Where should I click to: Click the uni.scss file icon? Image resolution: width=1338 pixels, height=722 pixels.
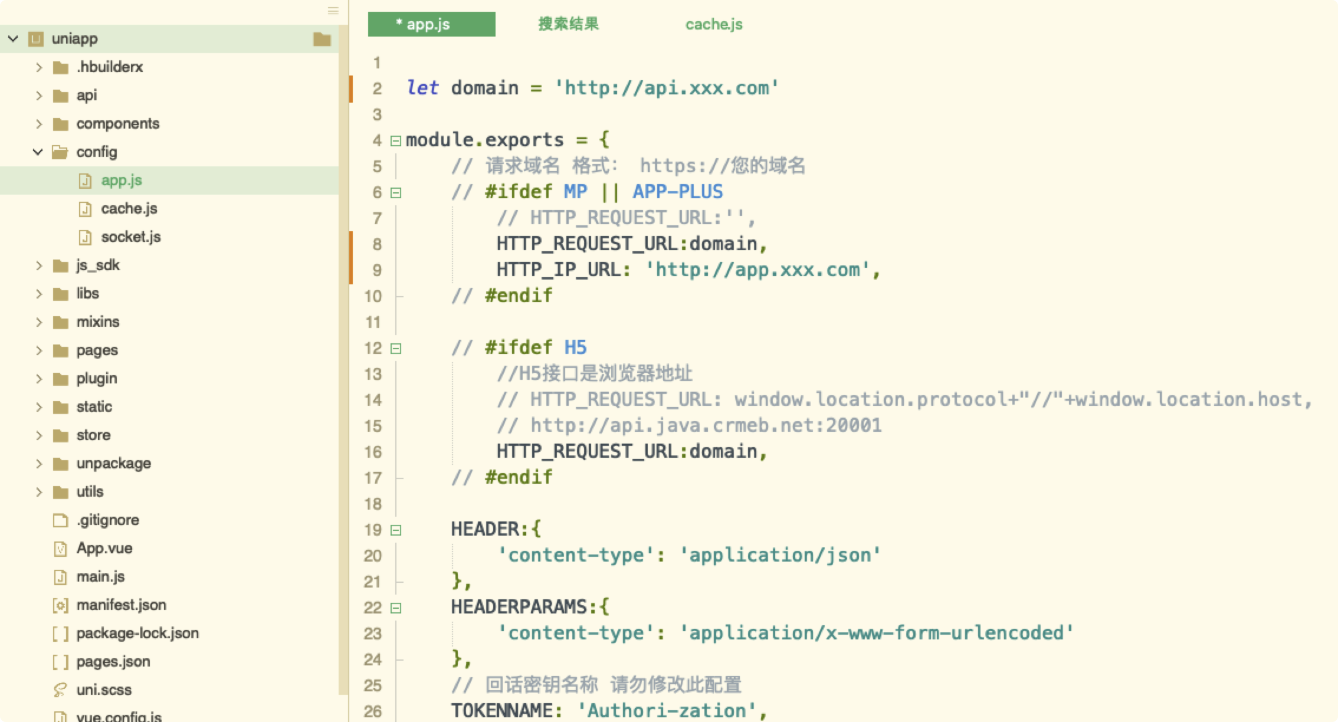point(61,690)
